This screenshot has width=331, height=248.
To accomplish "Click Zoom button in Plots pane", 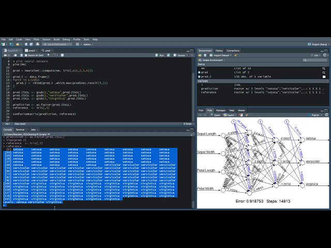I will [215, 115].
